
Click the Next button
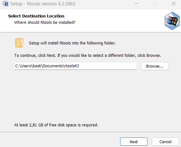(x=134, y=142)
